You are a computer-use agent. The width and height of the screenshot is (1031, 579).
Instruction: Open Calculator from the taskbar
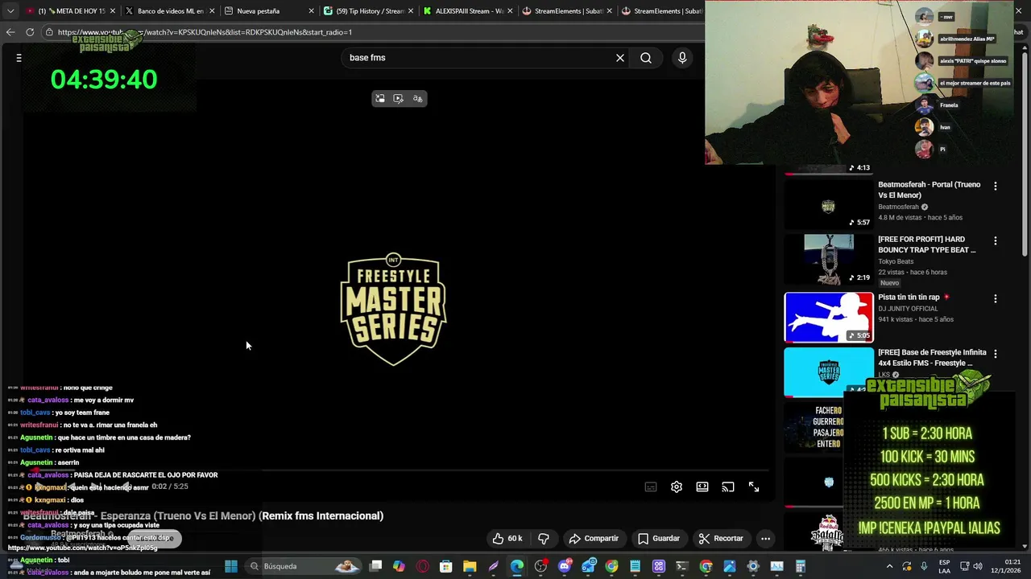pyautogui.click(x=801, y=566)
